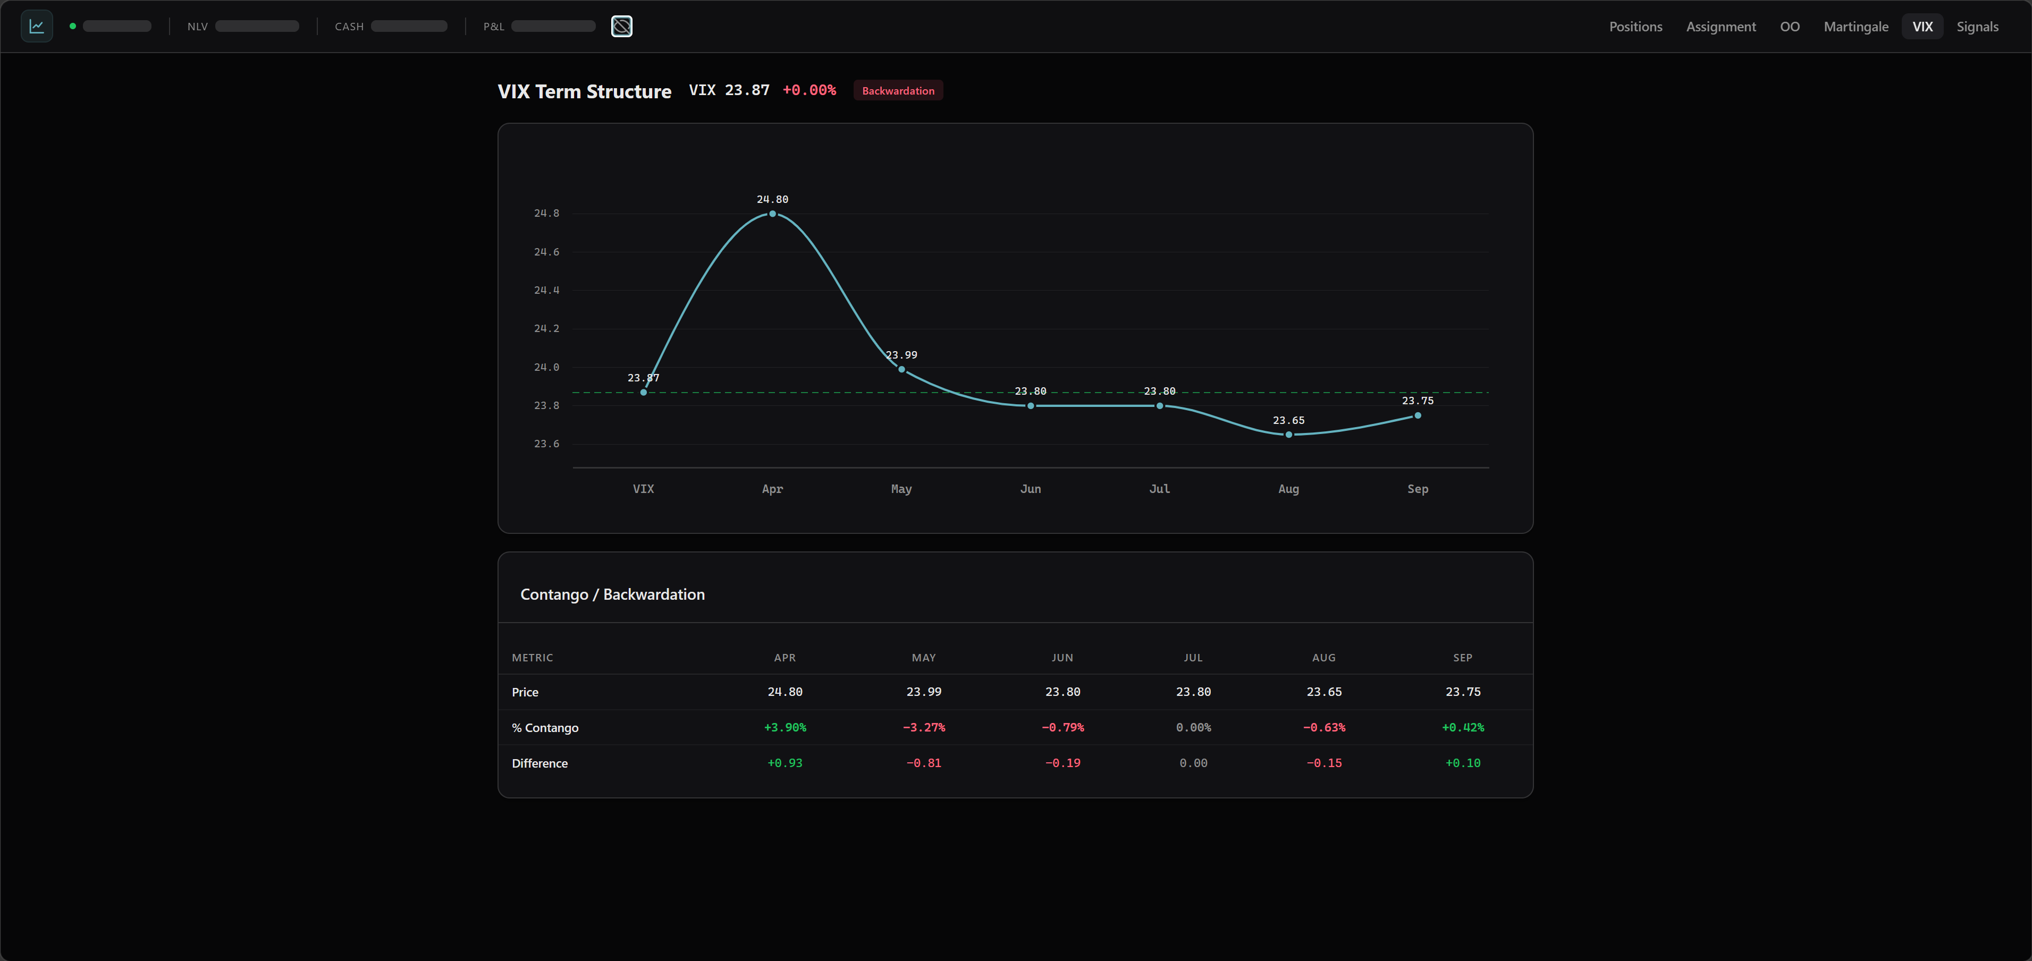The width and height of the screenshot is (2032, 961).
Task: Select the VIX tab
Action: tap(1921, 27)
